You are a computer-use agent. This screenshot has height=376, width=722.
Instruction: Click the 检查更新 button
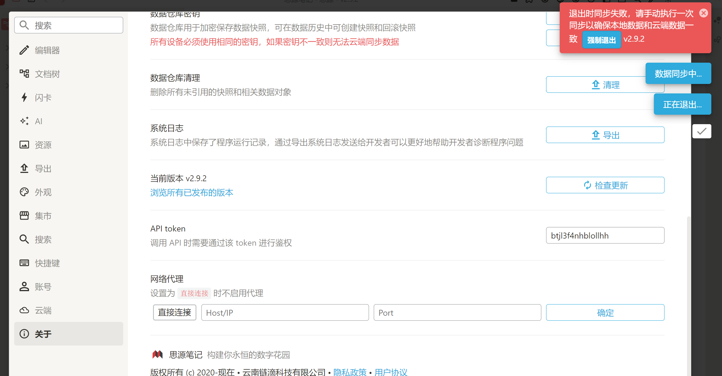point(605,185)
